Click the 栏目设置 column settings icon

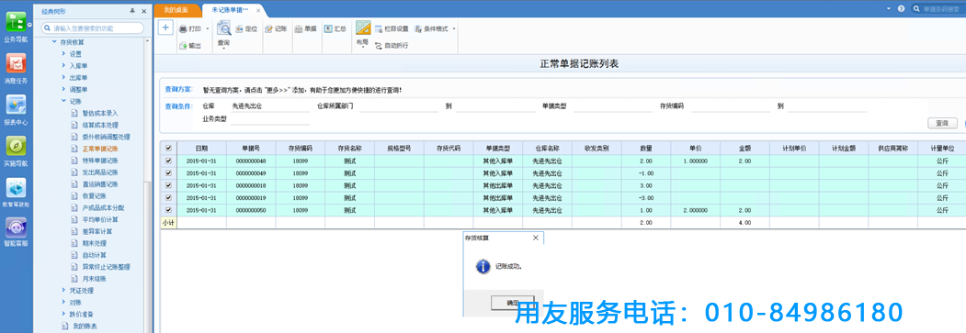coord(379,28)
